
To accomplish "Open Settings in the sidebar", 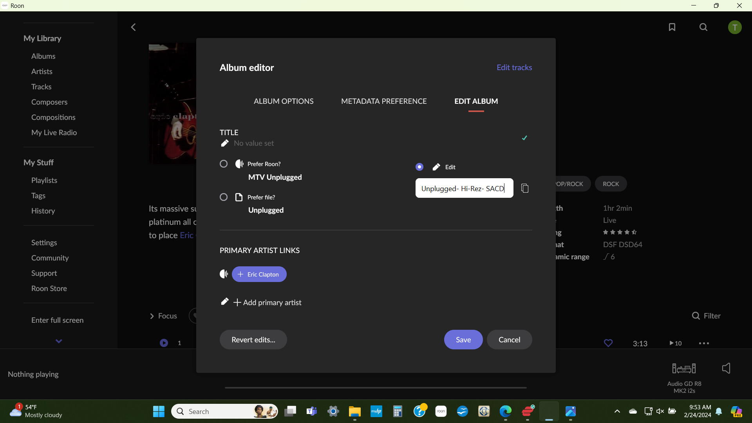I will (44, 242).
